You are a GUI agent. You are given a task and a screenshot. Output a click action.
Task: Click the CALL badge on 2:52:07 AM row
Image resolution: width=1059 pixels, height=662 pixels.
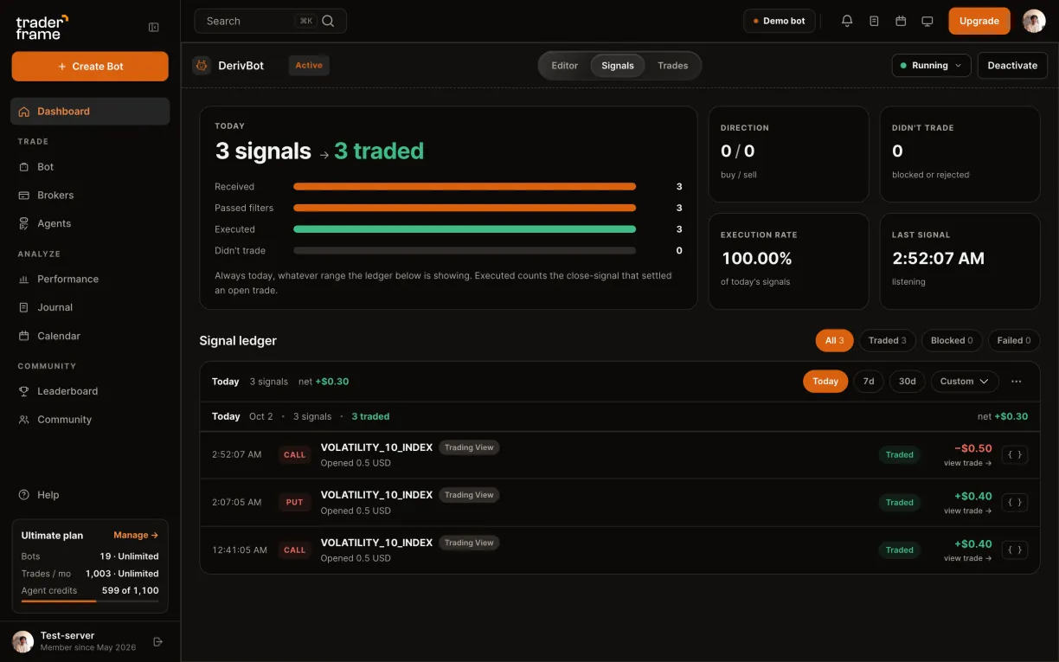[x=295, y=455]
